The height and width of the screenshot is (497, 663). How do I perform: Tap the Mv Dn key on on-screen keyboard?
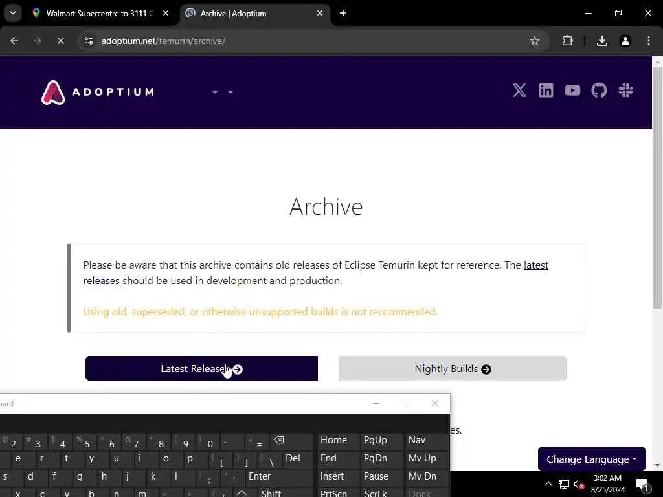pyautogui.click(x=426, y=477)
